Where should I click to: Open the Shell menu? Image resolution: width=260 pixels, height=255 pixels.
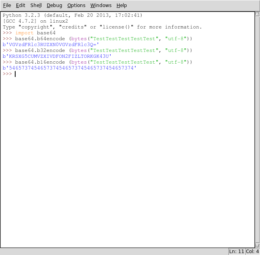(36, 5)
